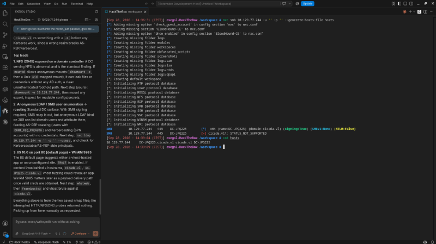This screenshot has width=436, height=244.
Task: Open the Edit menu
Action: point(21,4)
